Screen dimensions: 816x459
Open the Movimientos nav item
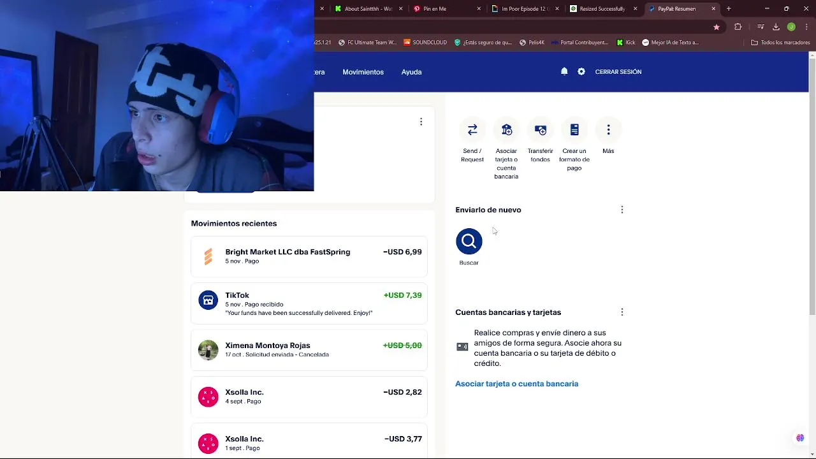(x=363, y=72)
